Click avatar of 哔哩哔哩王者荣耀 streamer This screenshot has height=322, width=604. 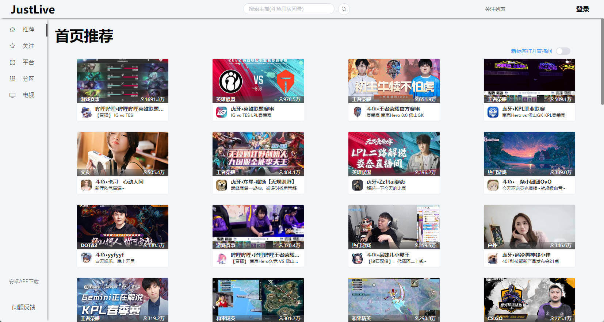pyautogui.click(x=222, y=258)
